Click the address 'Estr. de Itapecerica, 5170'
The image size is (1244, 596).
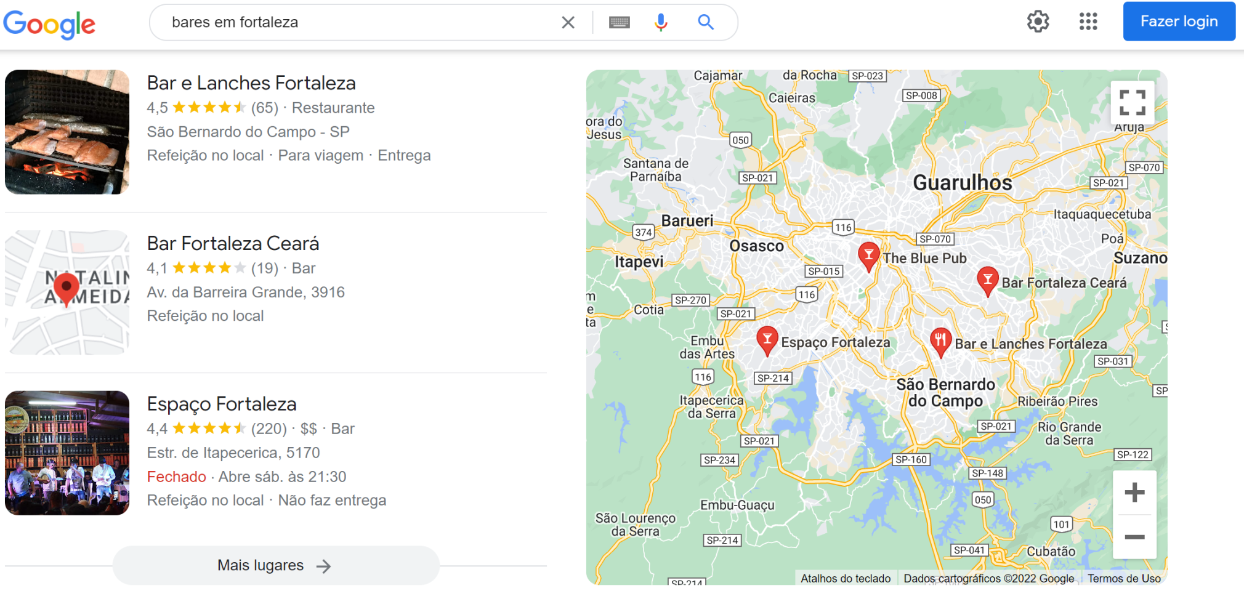(233, 453)
